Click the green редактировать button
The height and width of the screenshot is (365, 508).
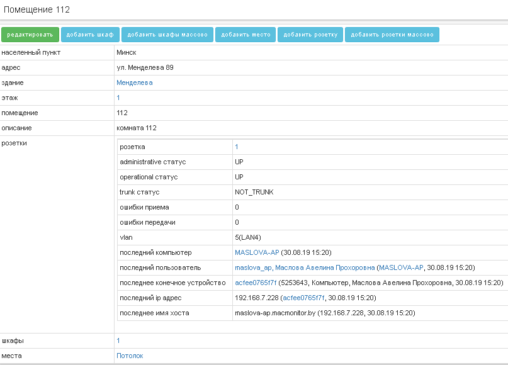point(30,35)
